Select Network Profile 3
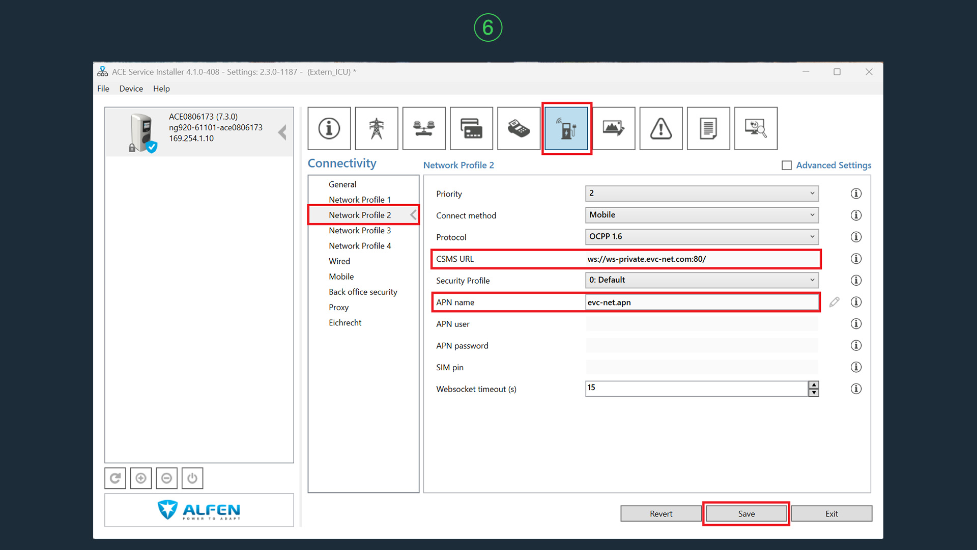Screen dimensions: 977x550 360,230
